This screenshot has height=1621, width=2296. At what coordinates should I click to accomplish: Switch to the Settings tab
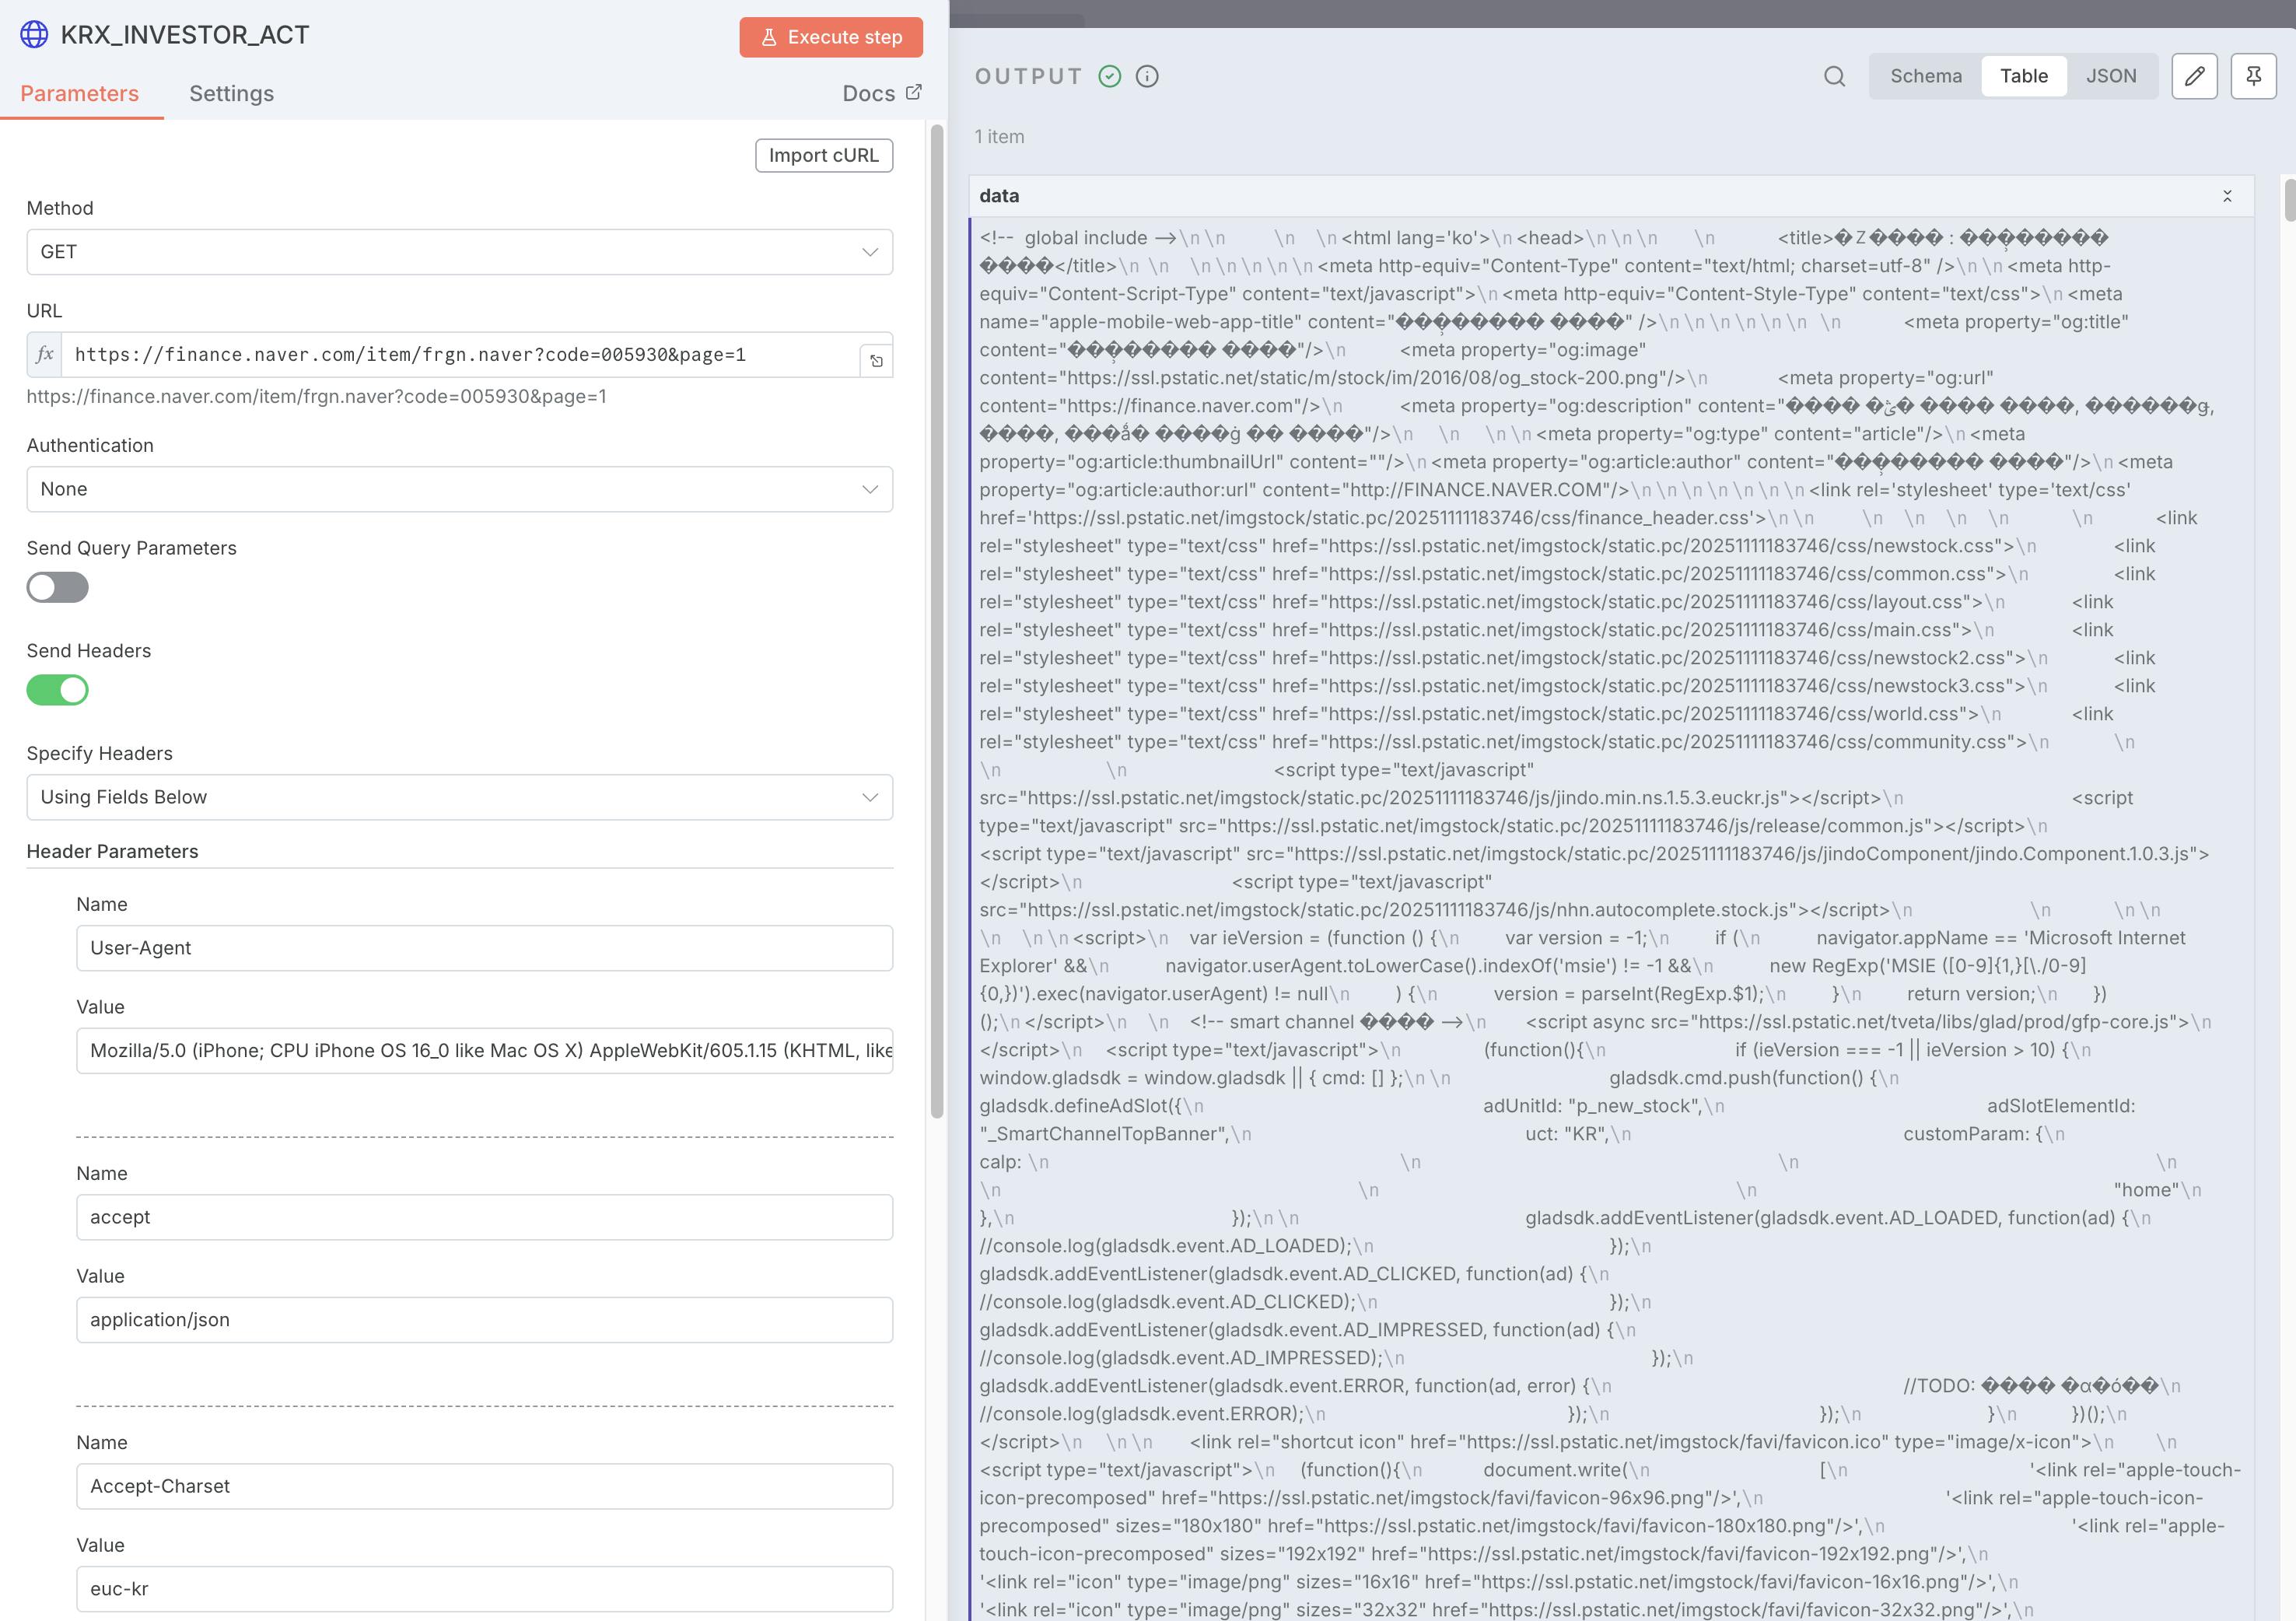tap(231, 94)
